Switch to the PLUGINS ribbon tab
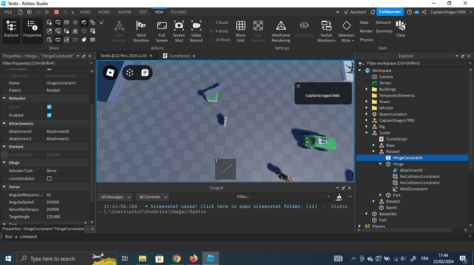The height and width of the screenshot is (265, 474). [x=178, y=12]
